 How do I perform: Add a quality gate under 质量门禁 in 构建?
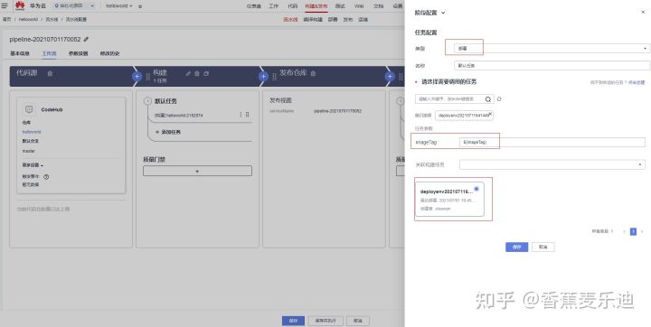[x=197, y=171]
